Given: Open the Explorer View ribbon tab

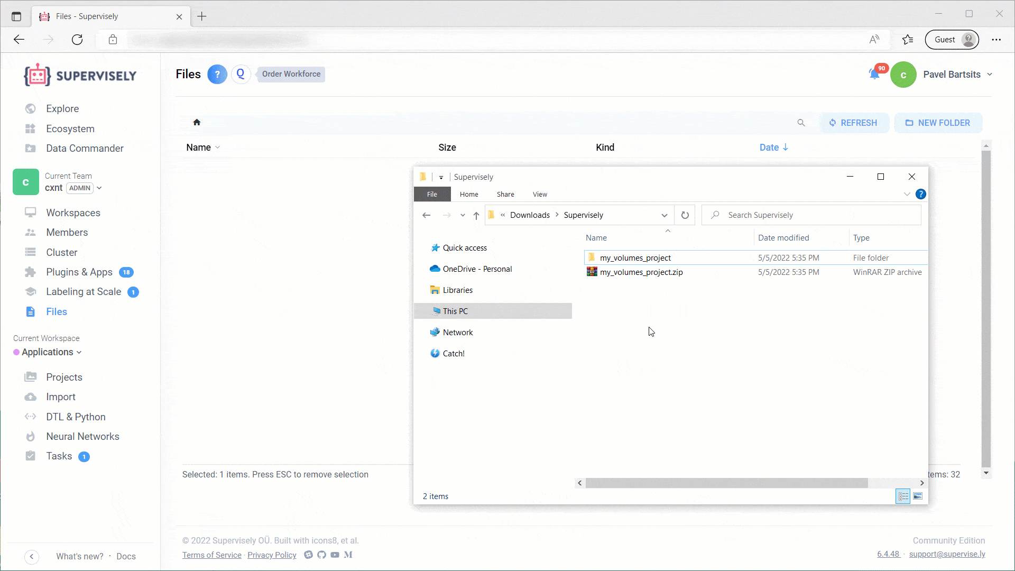Looking at the screenshot, I should tap(540, 194).
